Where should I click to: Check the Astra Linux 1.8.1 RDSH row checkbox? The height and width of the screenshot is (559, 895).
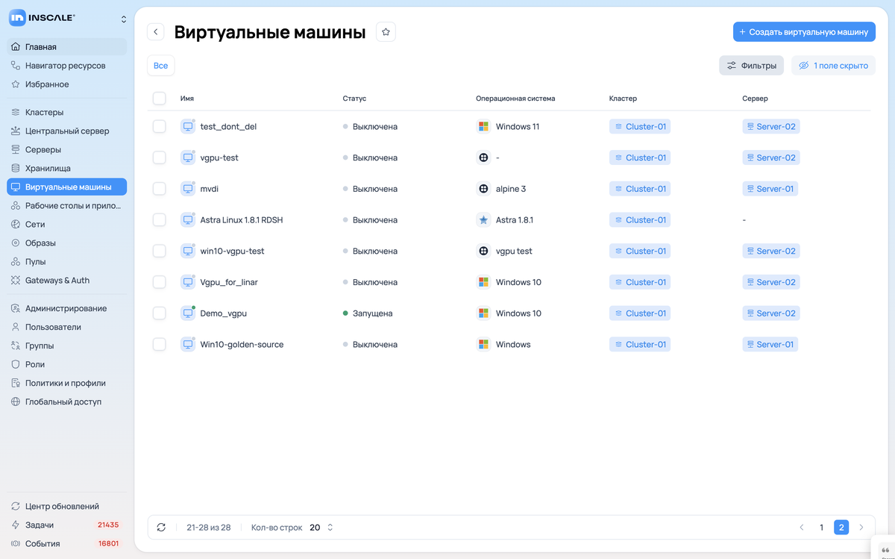159,220
